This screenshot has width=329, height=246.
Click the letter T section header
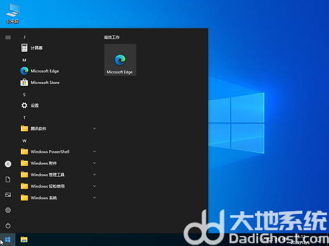coord(25,118)
